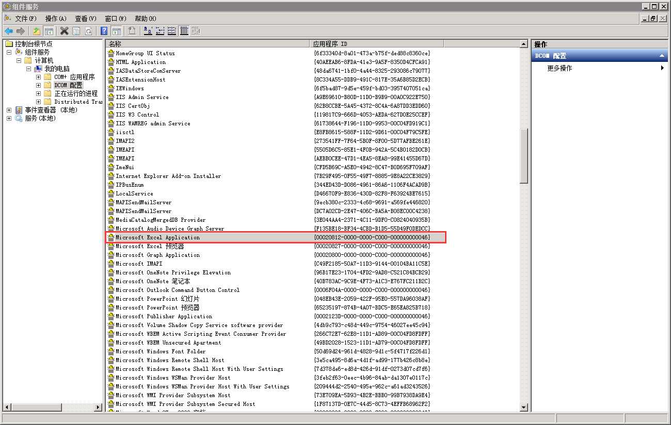Open the 查看(V) menu

86,19
